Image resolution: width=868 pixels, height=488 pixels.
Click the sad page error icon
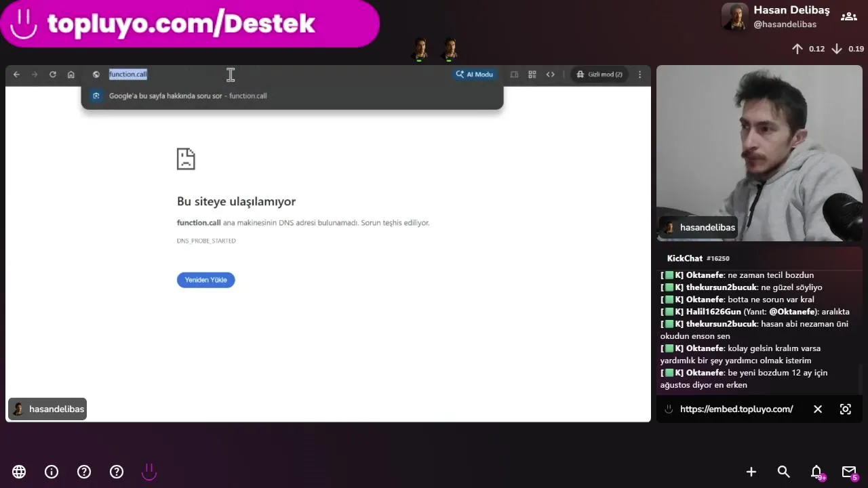coord(186,159)
